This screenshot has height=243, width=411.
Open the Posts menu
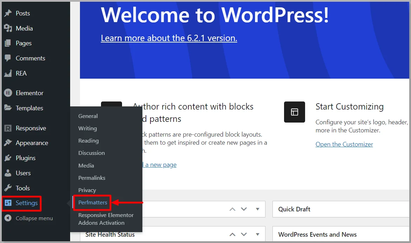(23, 13)
